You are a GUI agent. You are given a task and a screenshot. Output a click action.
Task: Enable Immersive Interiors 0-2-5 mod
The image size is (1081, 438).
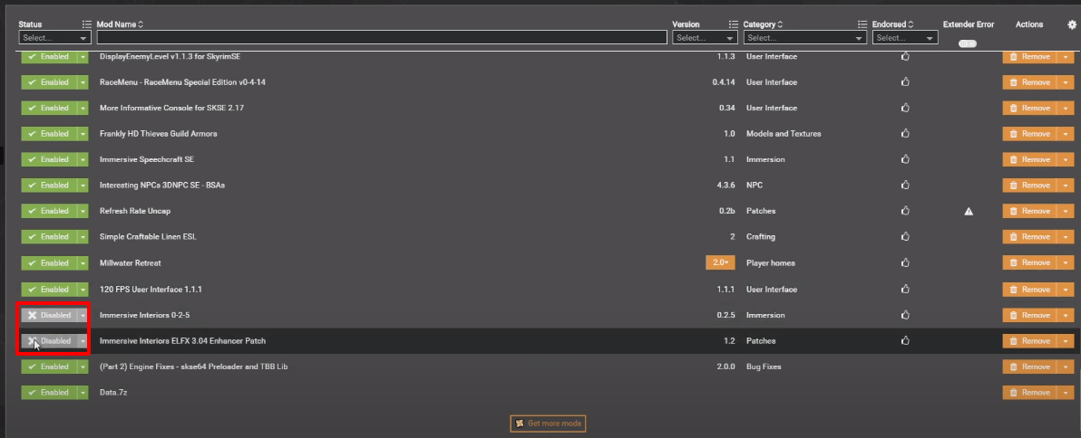click(x=48, y=315)
